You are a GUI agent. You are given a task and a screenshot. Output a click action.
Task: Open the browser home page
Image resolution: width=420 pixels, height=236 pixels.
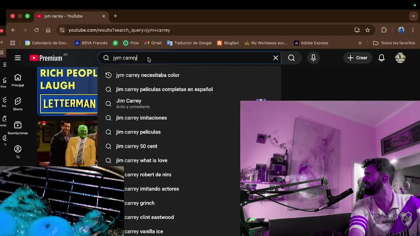point(48,30)
